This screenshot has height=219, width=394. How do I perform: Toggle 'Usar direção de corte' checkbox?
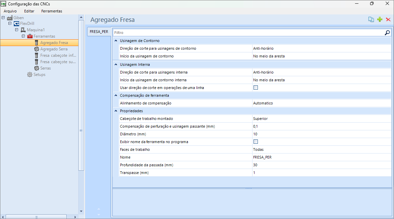255,88
